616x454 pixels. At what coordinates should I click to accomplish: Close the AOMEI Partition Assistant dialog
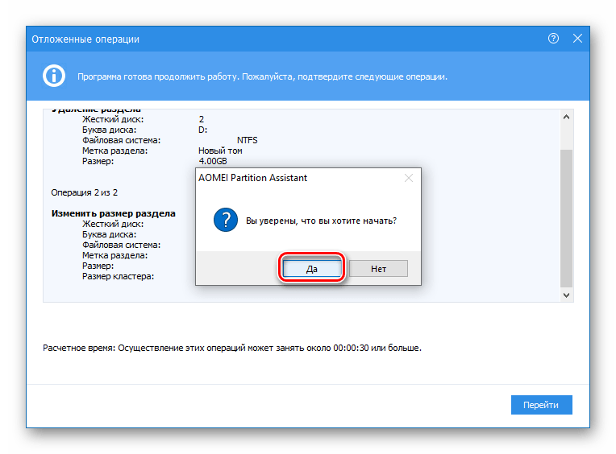pos(409,178)
